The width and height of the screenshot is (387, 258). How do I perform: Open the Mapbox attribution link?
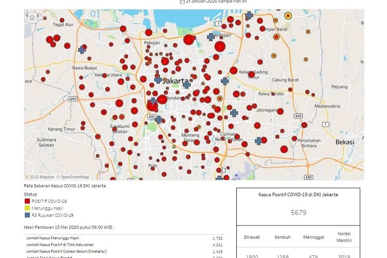[40, 177]
